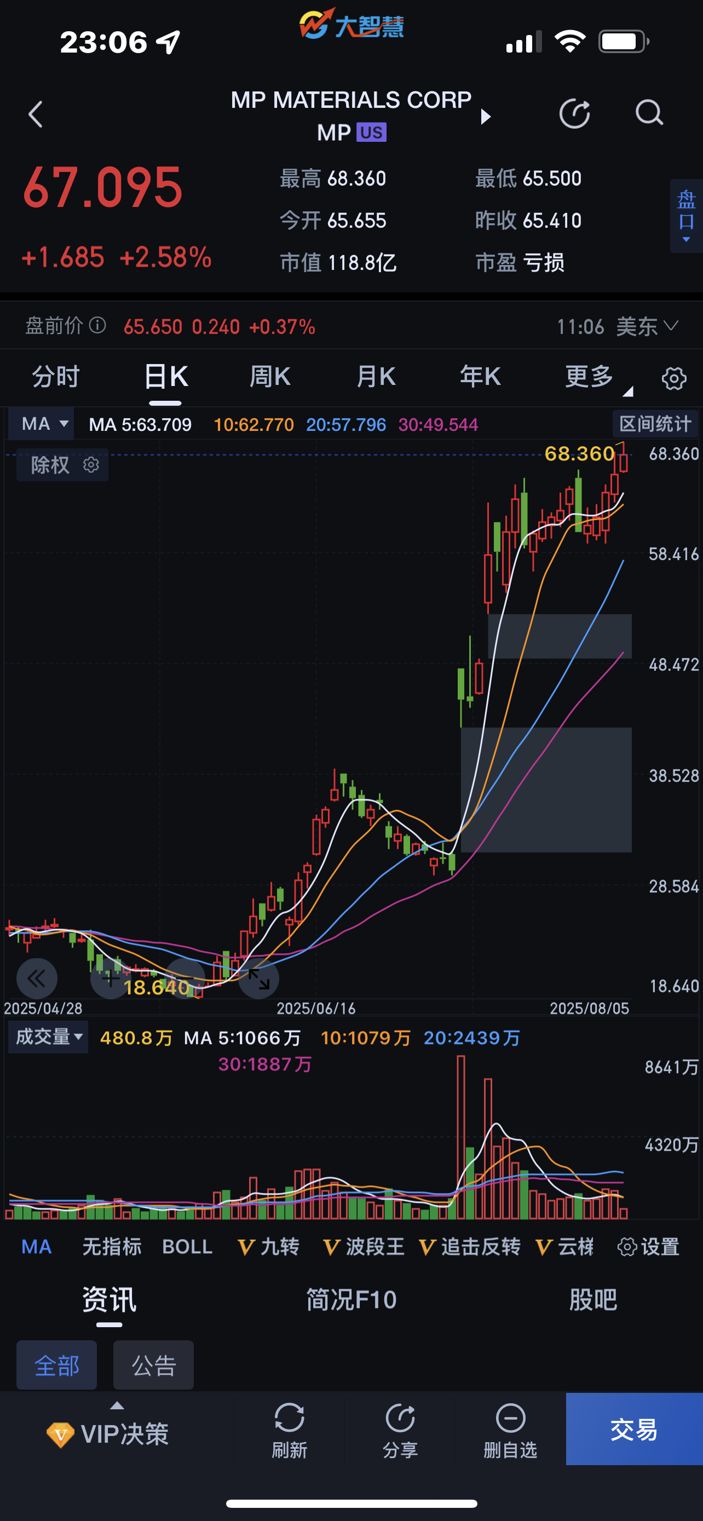Expand VIP决策 upward arrow
The width and height of the screenshot is (703, 1521).
[x=118, y=1406]
